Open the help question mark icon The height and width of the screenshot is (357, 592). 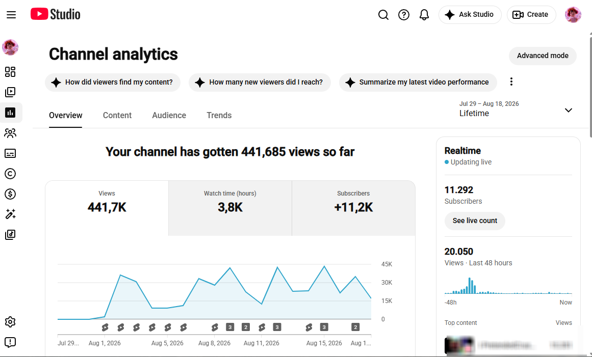[x=404, y=15]
